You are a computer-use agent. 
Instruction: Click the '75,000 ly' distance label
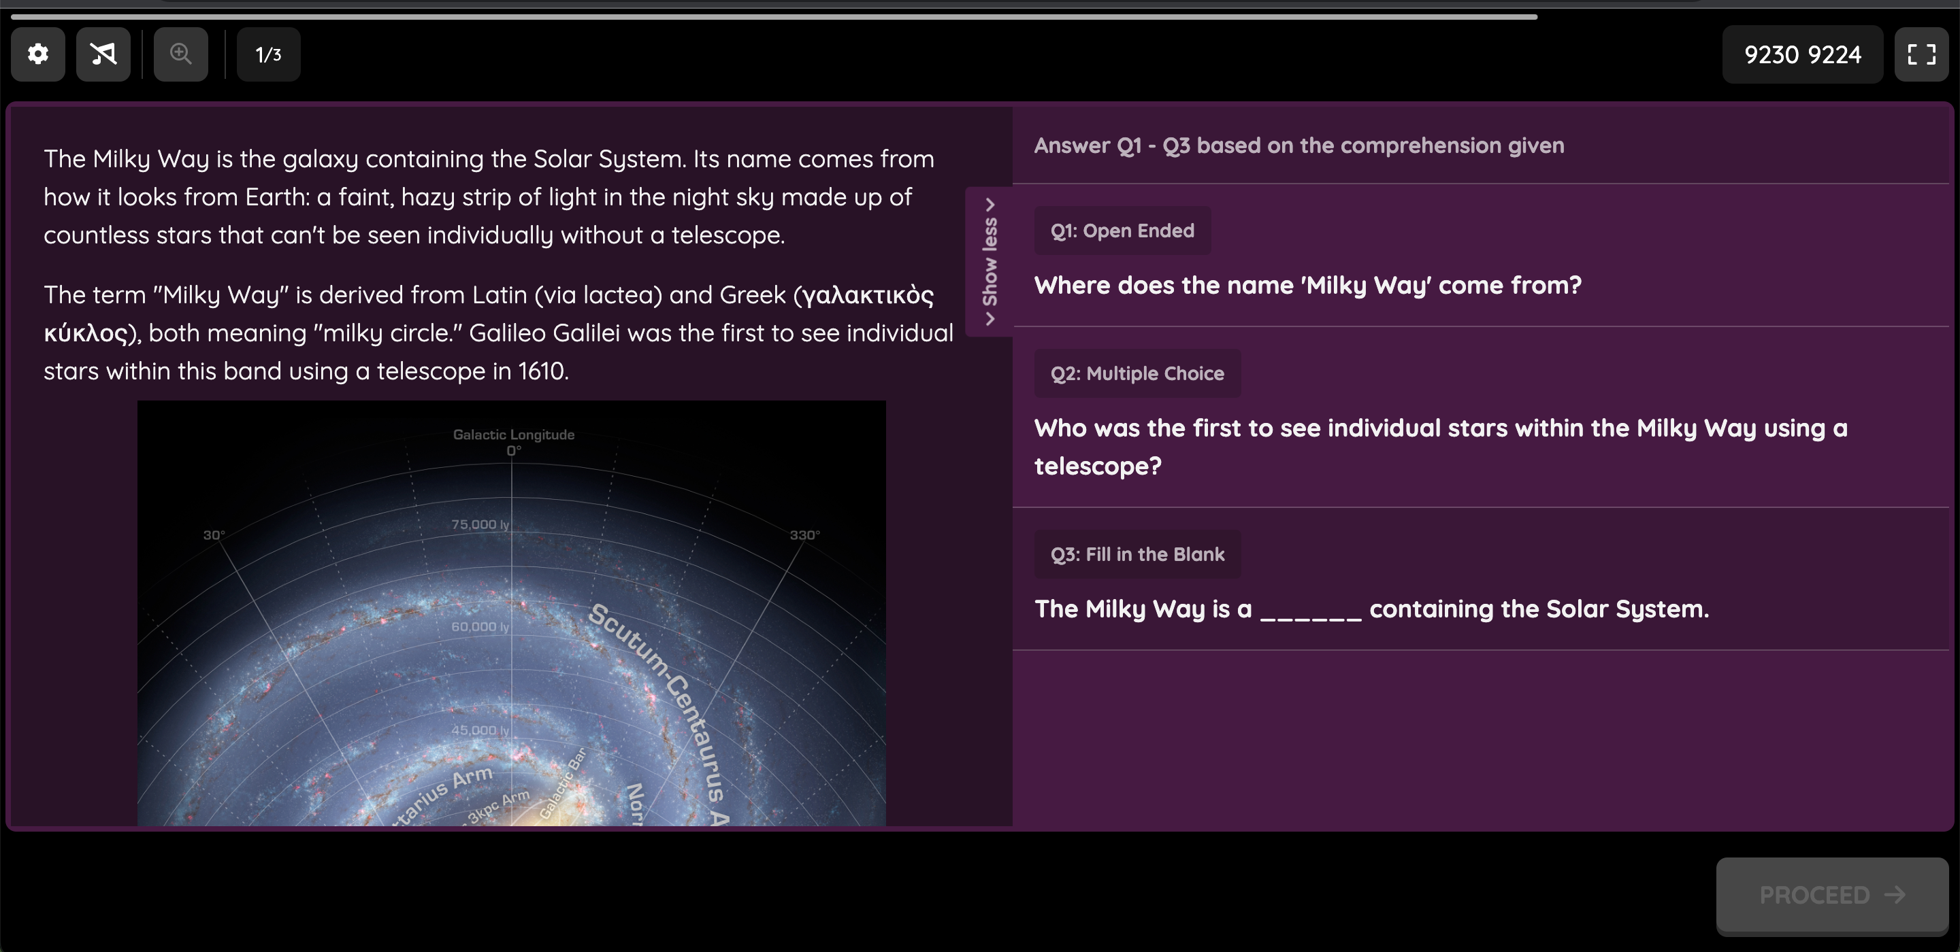pos(480,525)
